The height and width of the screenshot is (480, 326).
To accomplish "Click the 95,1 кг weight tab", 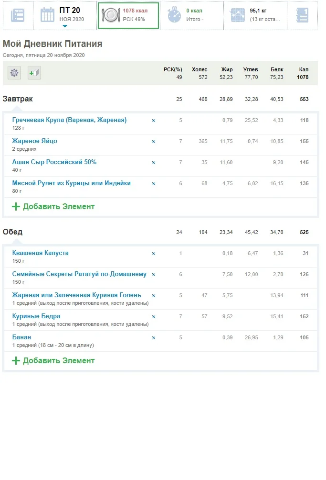I will pyautogui.click(x=255, y=15).
